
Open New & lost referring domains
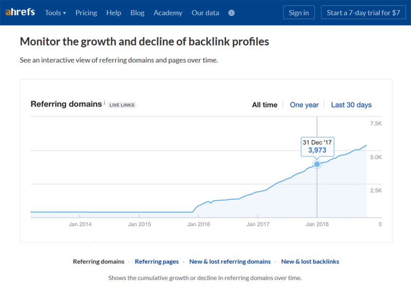coord(230,262)
